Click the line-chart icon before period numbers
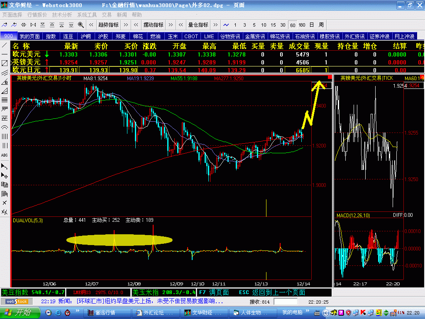 pyautogui.click(x=226, y=25)
